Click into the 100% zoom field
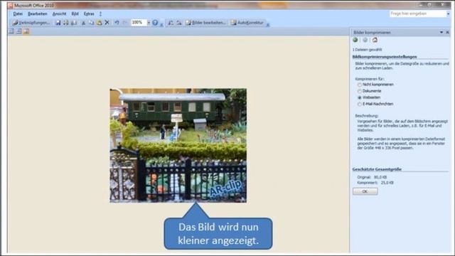 [139, 22]
